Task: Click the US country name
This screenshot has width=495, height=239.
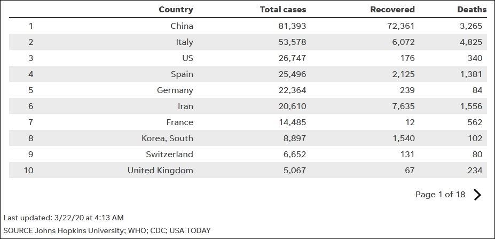Action: pos(187,58)
